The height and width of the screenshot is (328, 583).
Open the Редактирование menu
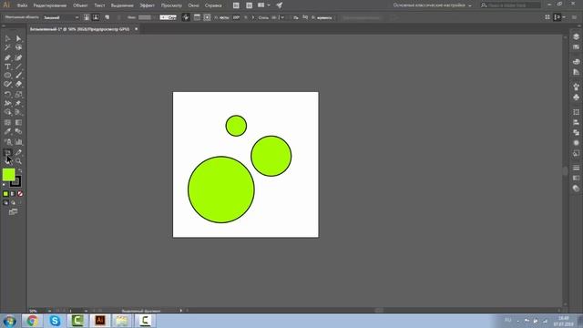(50, 5)
